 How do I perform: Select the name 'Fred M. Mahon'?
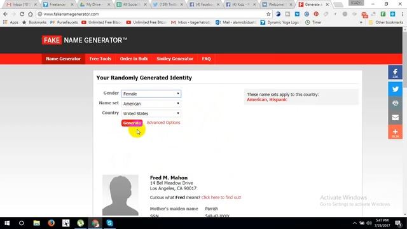[169, 178]
